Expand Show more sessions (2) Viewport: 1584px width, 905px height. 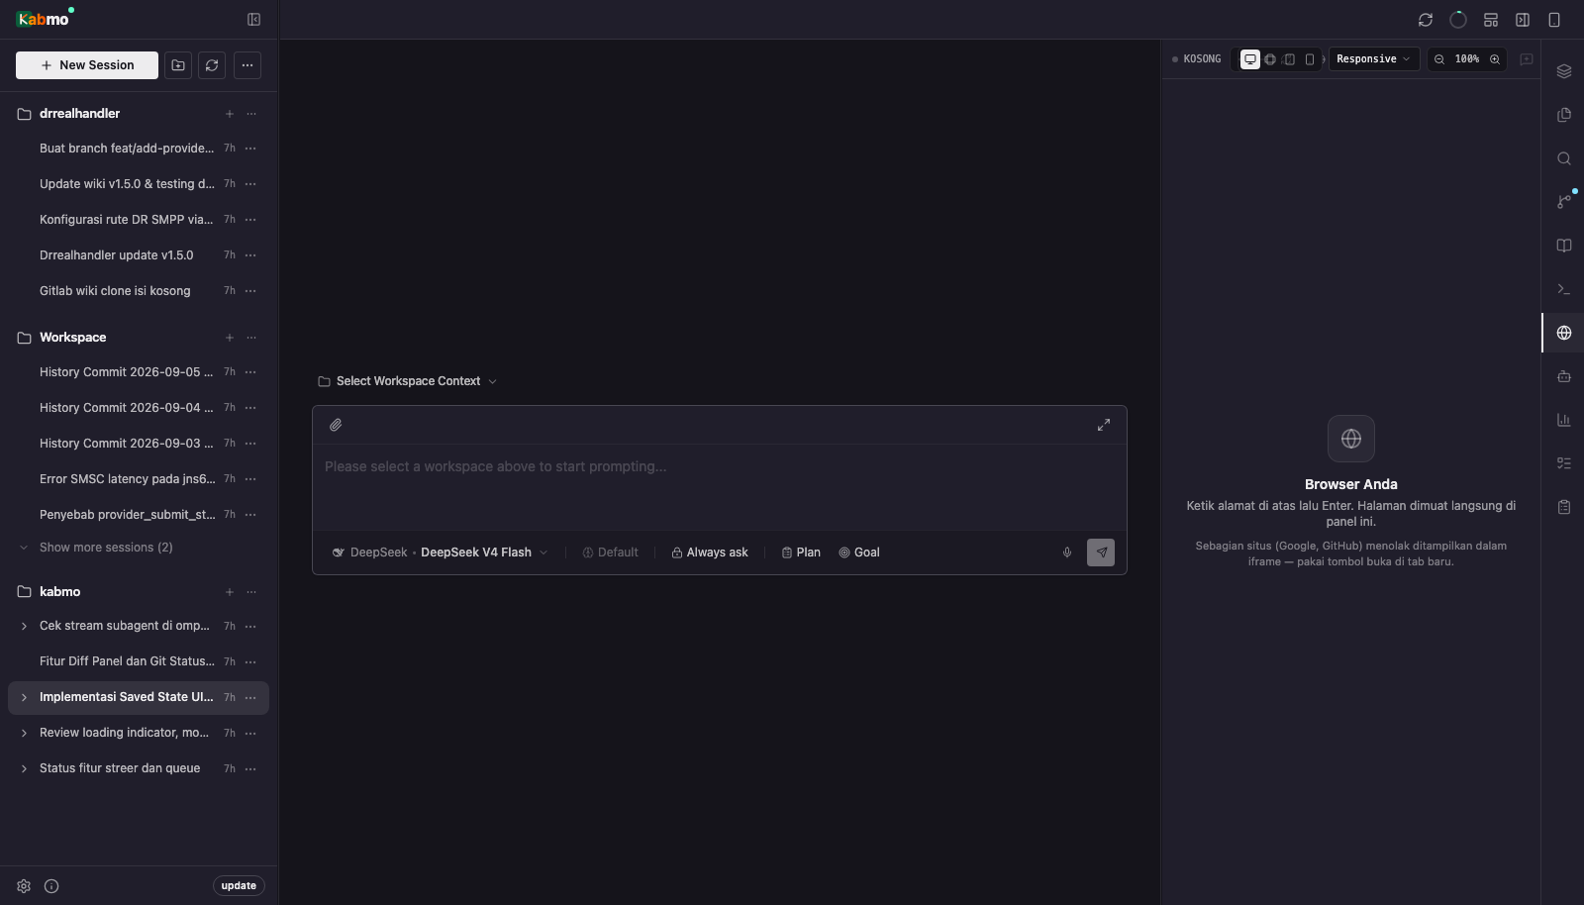pos(96,548)
